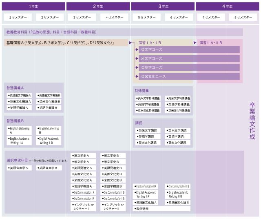Click the 3年生 year header
Screen dimensions: 261x219
pos(163,7)
